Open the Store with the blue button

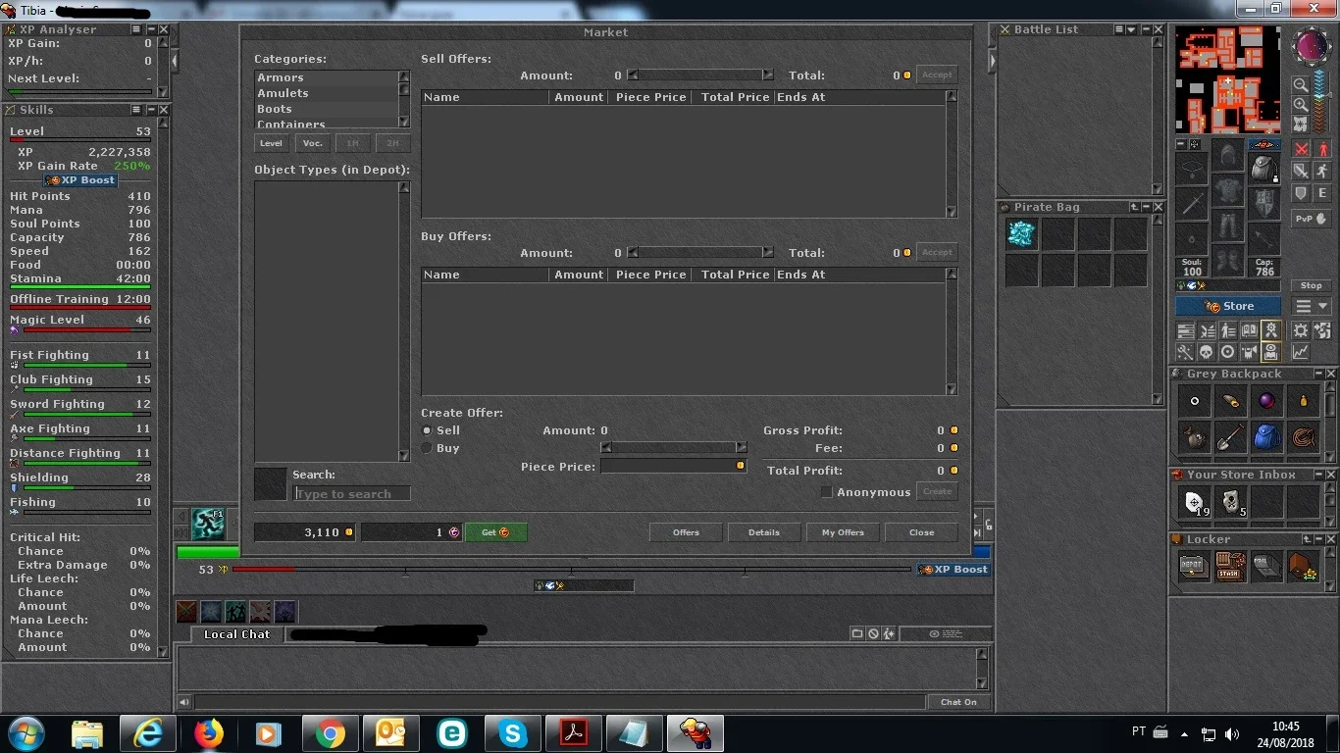1230,306
